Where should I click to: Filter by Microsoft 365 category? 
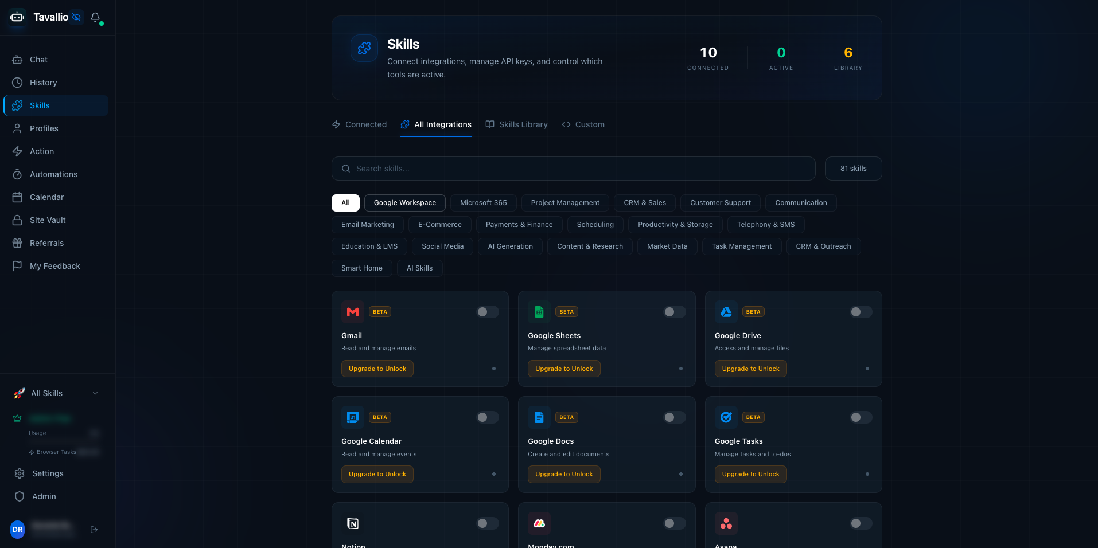coord(484,203)
